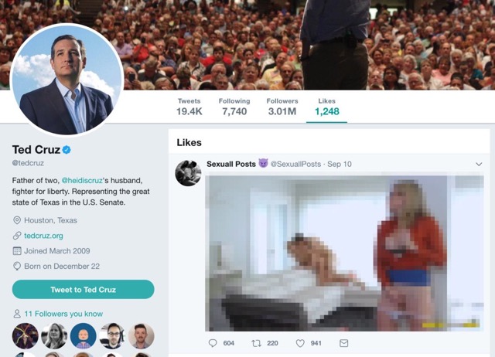The height and width of the screenshot is (357, 495).
Task: Open the Following tab
Action: pos(234,107)
